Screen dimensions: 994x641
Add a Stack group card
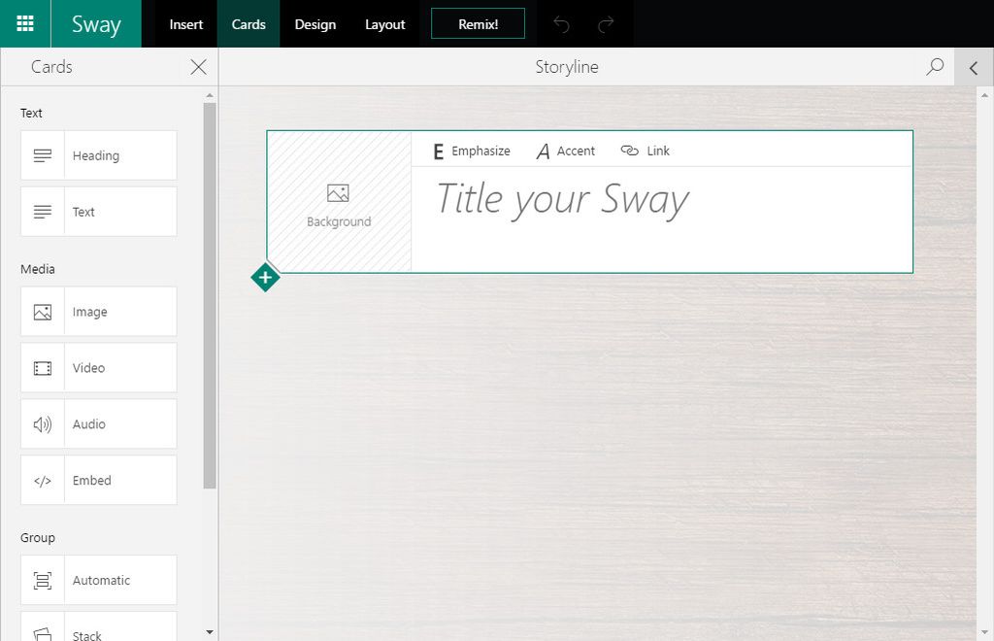click(99, 626)
